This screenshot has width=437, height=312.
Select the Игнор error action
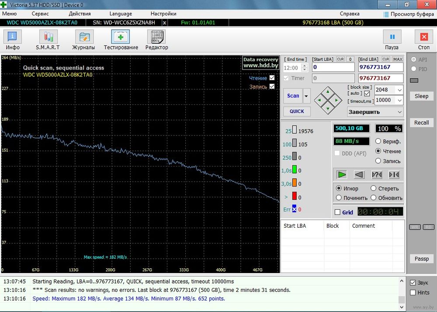[339, 188]
